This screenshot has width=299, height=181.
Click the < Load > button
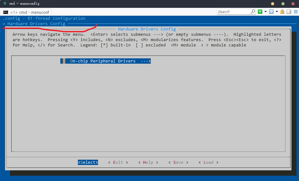[x=208, y=162]
